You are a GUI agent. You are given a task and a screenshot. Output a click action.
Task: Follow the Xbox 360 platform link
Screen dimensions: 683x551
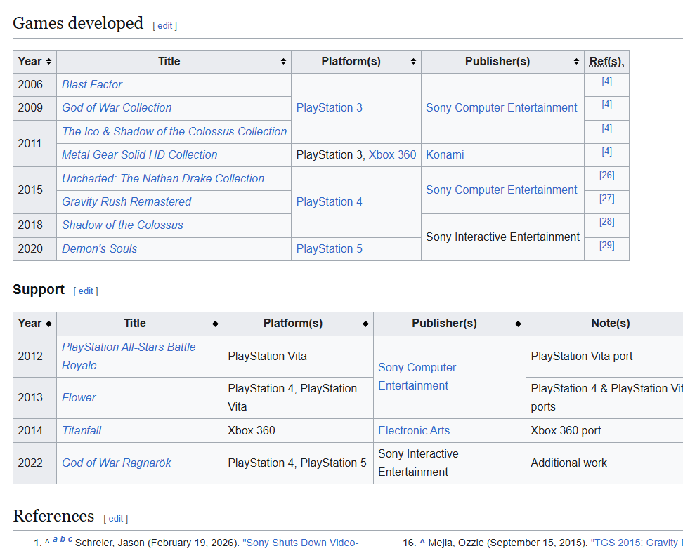point(392,155)
